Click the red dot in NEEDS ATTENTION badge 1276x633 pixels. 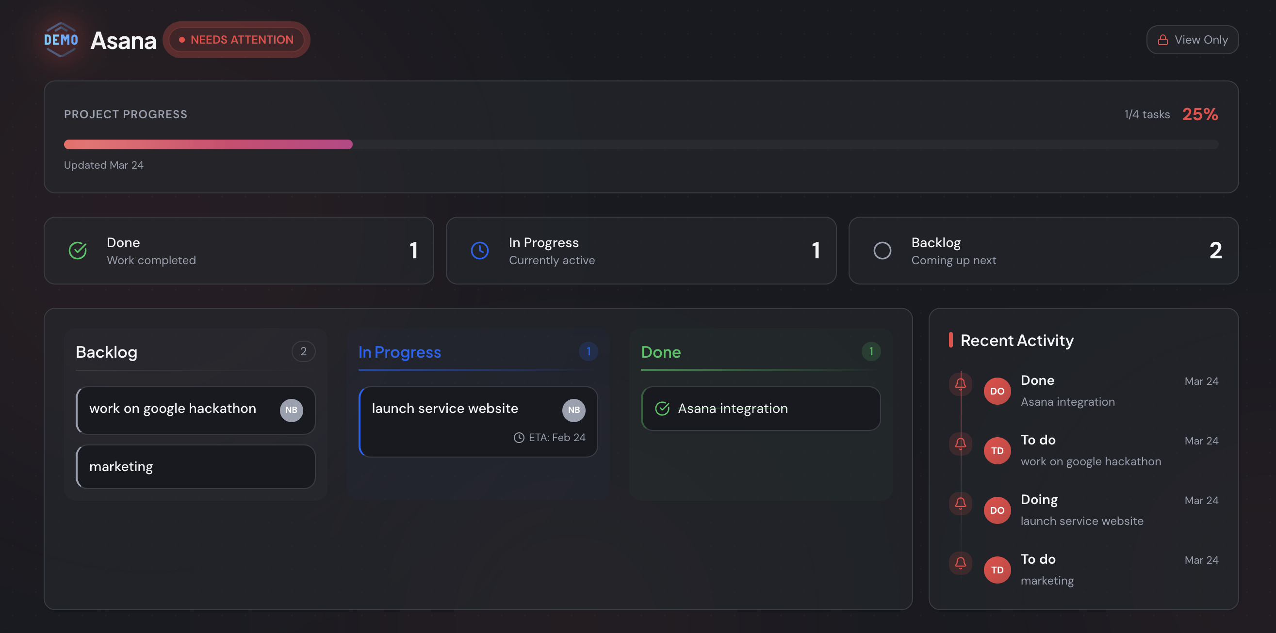182,40
